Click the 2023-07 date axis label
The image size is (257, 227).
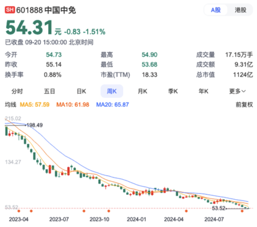[59, 220]
